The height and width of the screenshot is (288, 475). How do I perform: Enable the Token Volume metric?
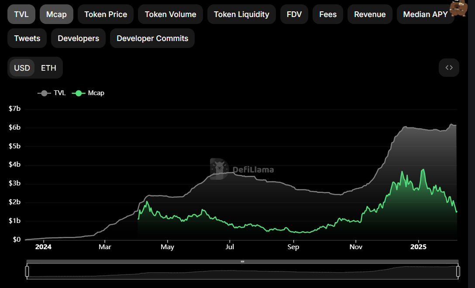(170, 14)
